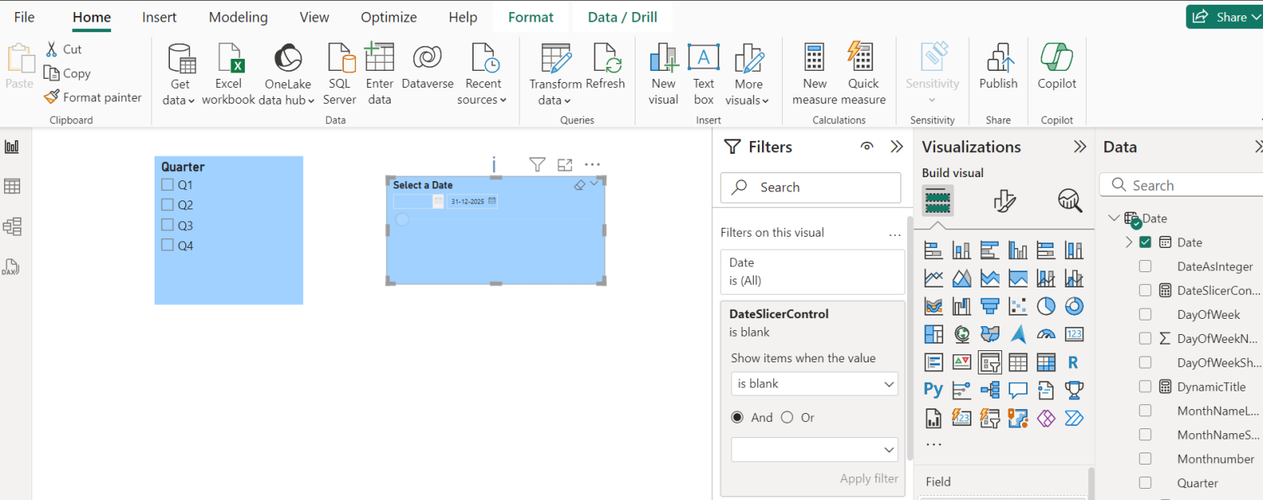Uncheck the Date field checkbox
The image size is (1263, 500).
pos(1145,242)
